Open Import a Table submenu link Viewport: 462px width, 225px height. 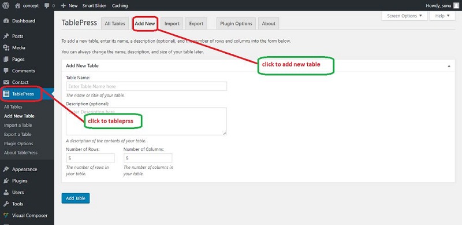click(18, 125)
